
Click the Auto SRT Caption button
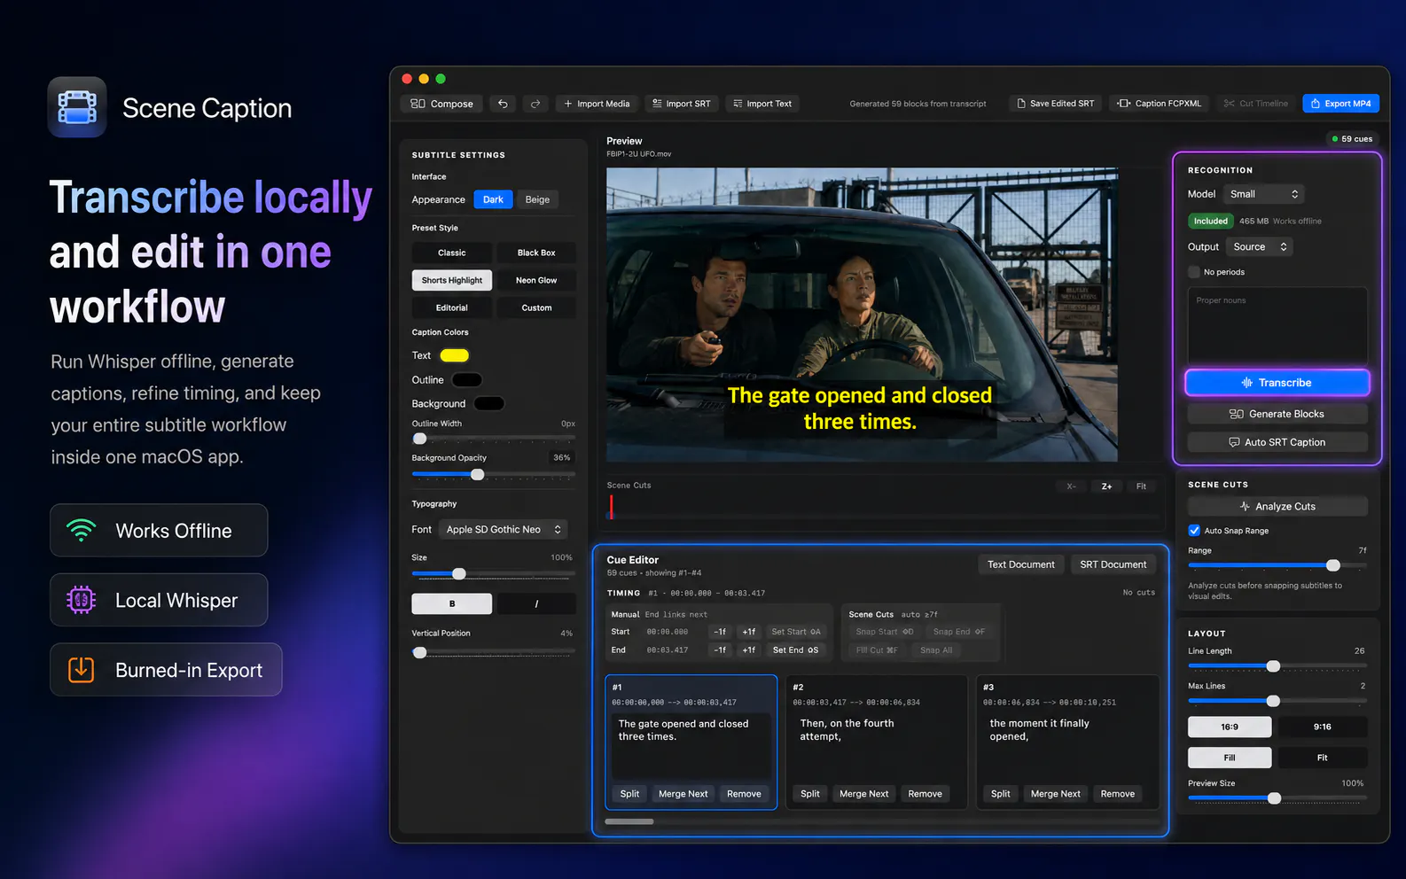coord(1277,442)
